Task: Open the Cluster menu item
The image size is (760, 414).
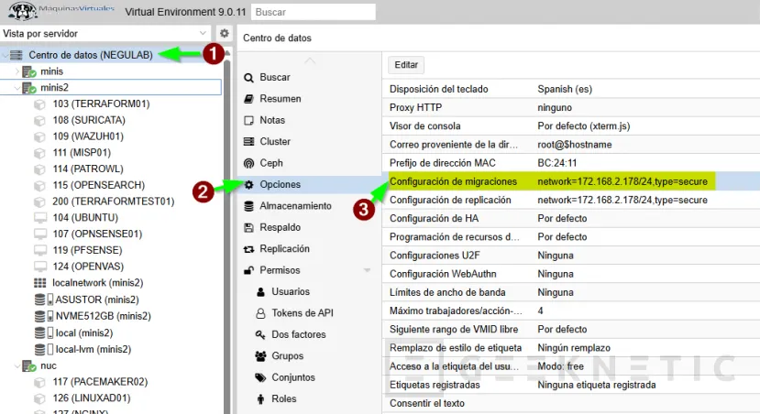Action: pos(310,141)
